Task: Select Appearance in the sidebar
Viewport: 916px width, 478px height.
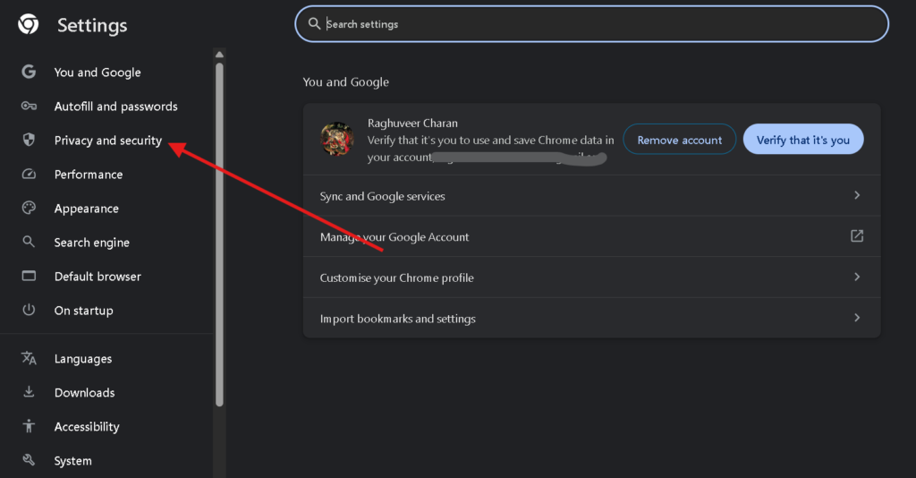Action: [87, 209]
